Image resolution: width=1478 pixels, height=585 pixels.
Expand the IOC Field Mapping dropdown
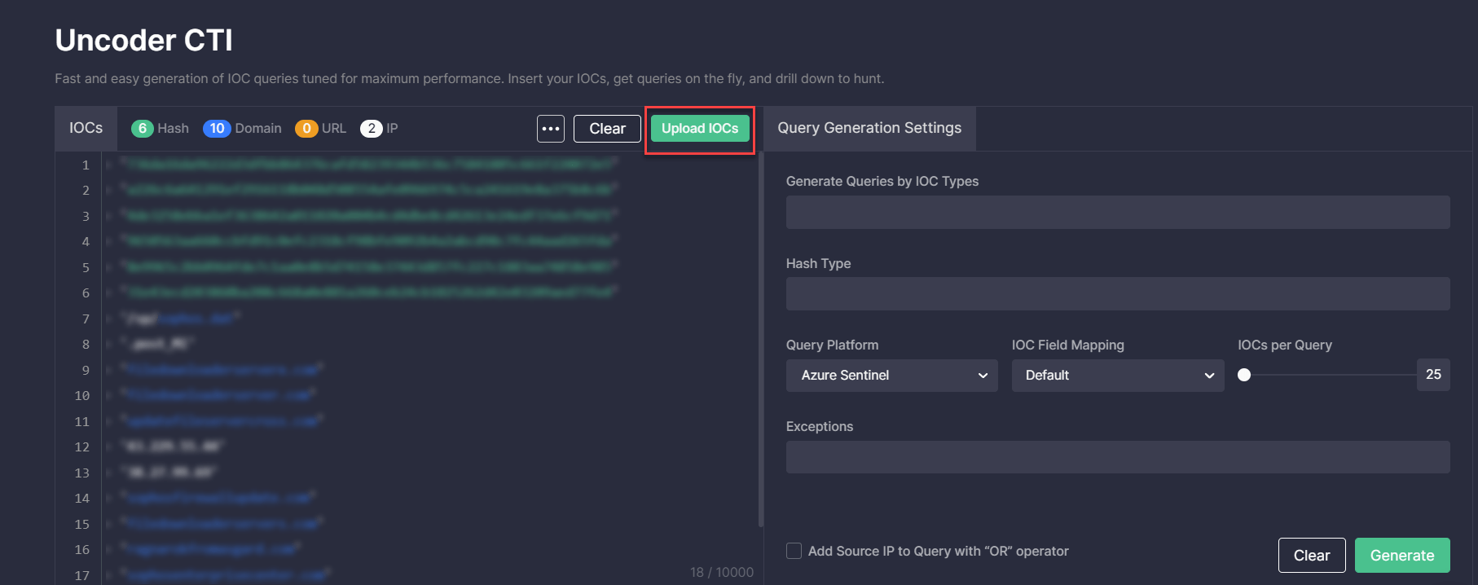coord(1117,376)
